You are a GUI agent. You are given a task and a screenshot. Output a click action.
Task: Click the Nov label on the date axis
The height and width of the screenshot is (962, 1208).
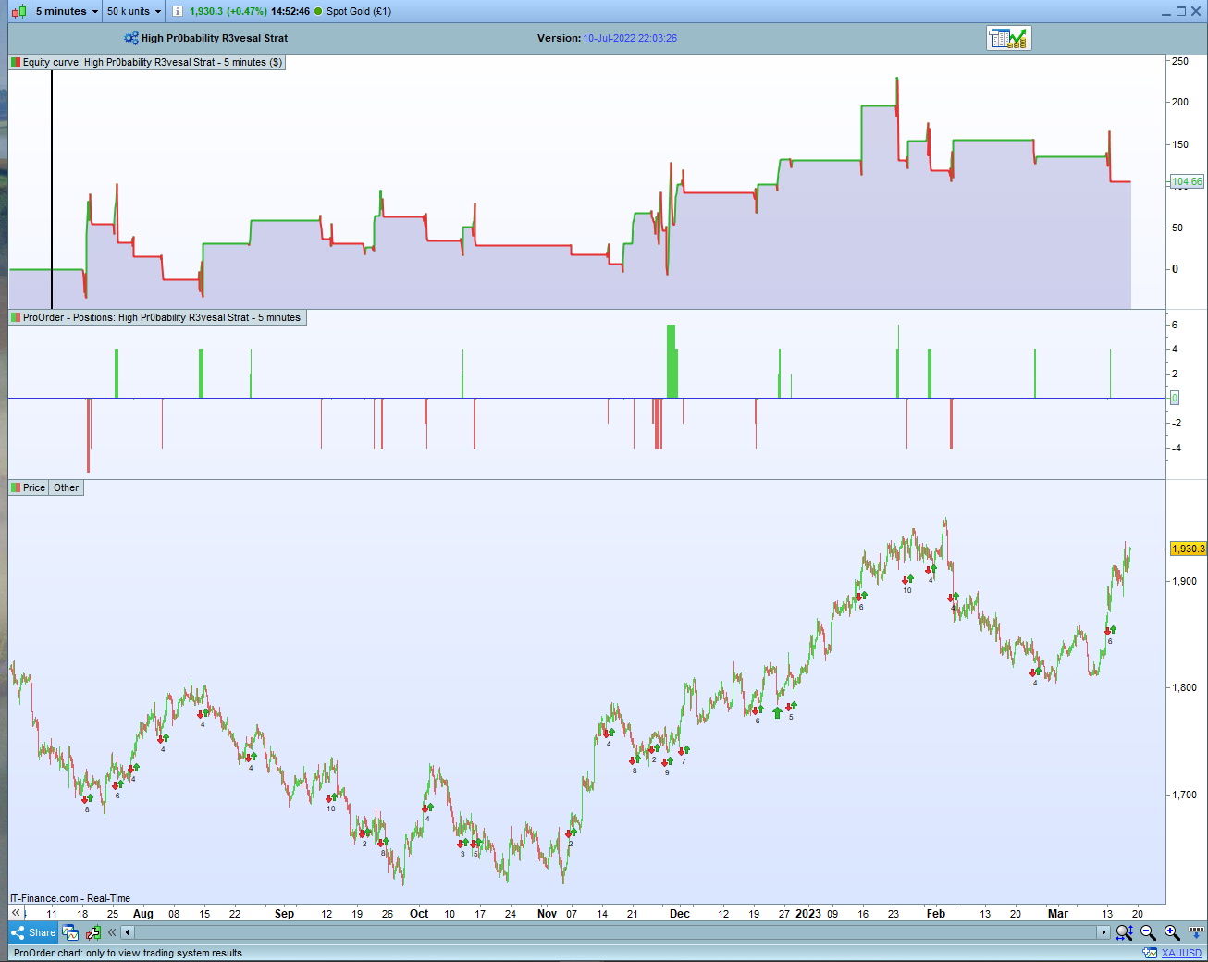[x=548, y=913]
